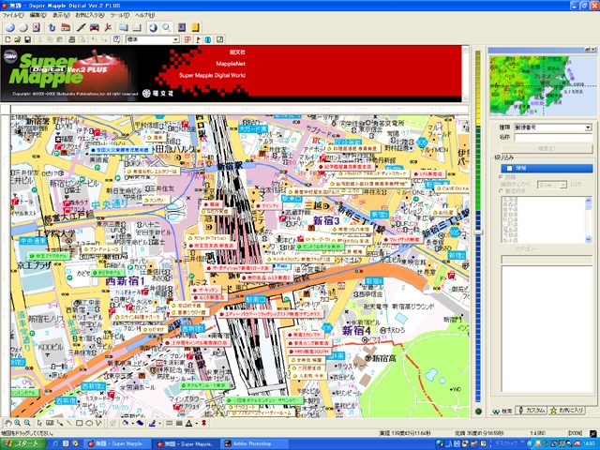The width and height of the screenshot is (600, 450).
Task: Open the 種類 dropdown in search panel
Action: coord(588,127)
